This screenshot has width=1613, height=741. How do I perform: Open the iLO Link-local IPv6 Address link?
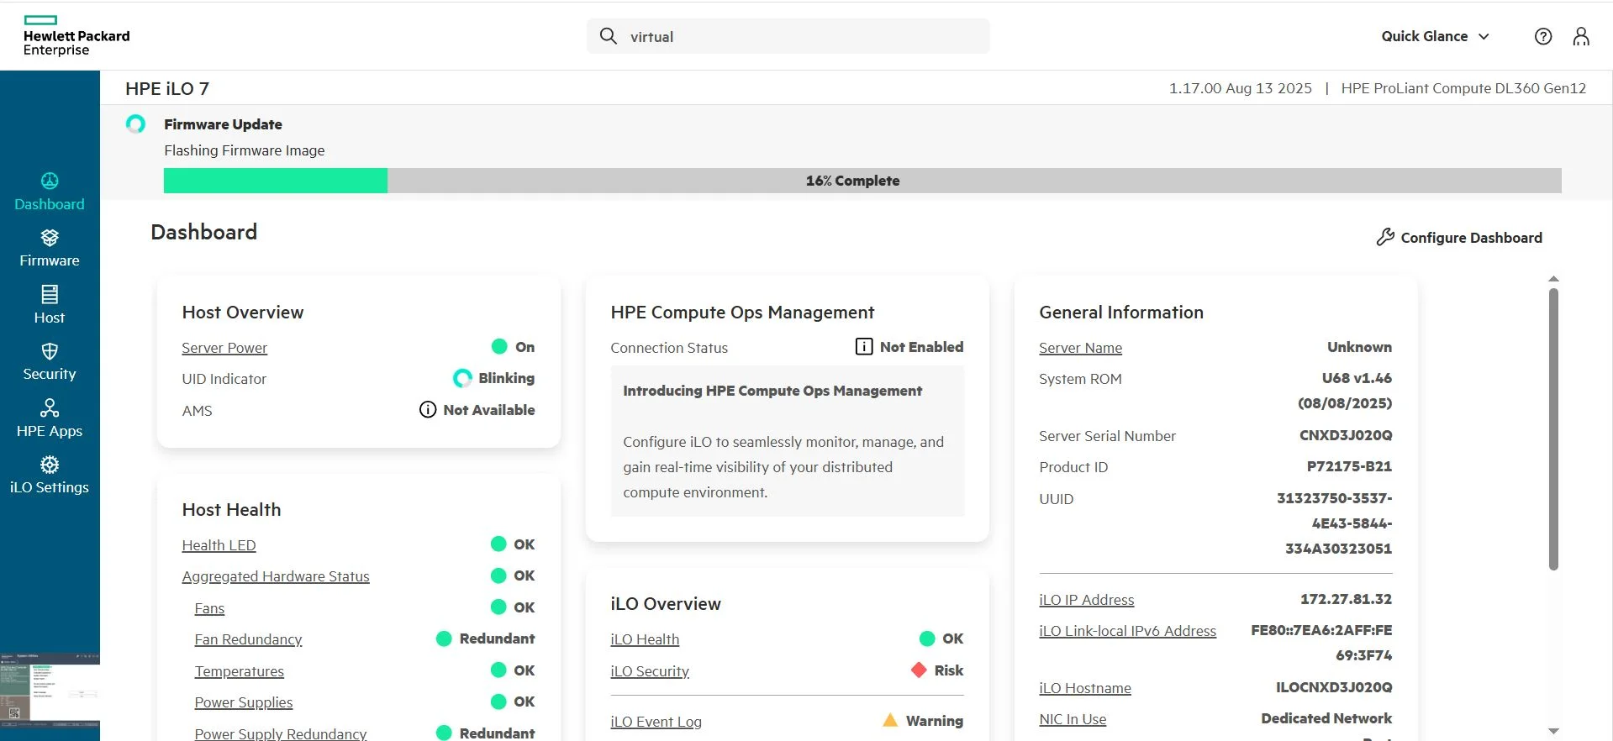[1127, 631]
